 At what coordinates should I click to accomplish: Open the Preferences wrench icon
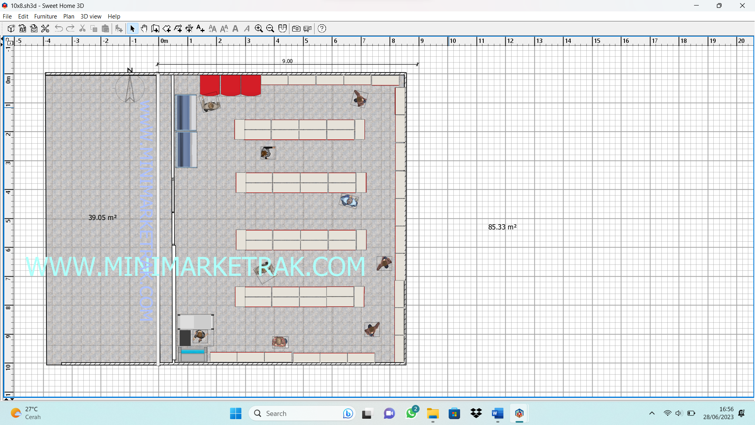tap(45, 28)
